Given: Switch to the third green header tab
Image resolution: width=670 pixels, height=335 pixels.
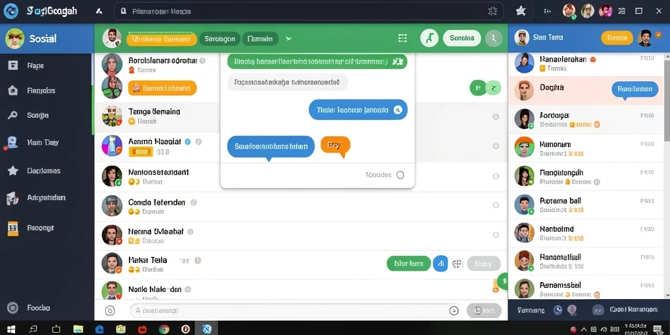Looking at the screenshot, I should coord(260,39).
